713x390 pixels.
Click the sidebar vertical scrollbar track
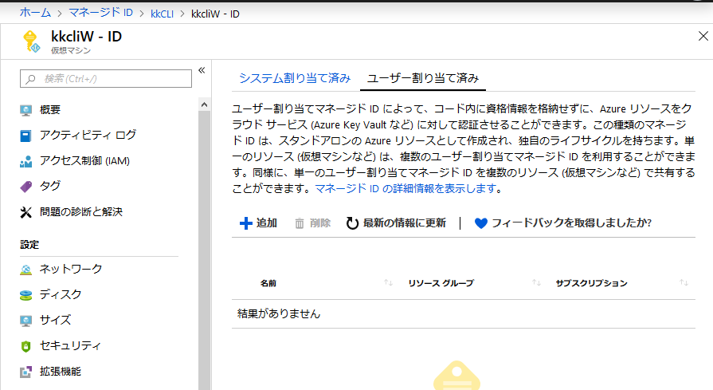coord(204,250)
